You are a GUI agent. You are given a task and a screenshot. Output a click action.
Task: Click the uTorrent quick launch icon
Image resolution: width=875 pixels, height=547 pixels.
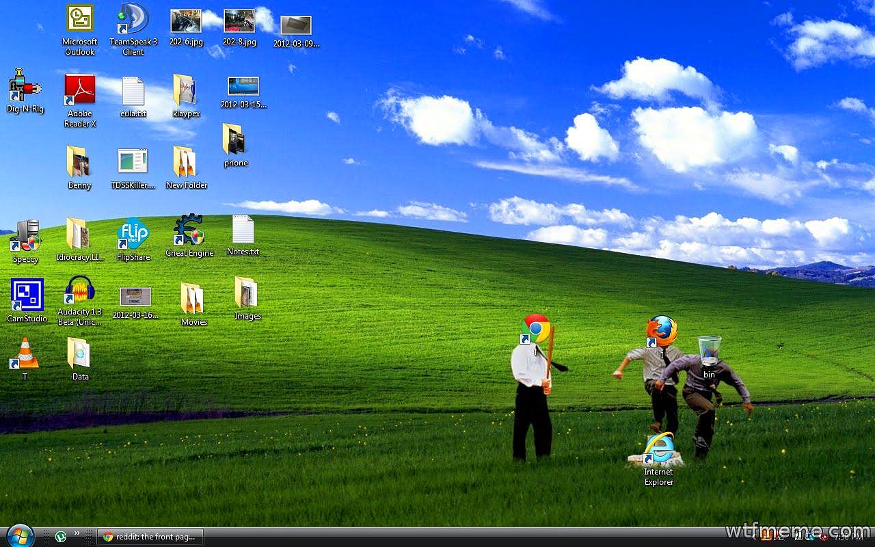61,537
